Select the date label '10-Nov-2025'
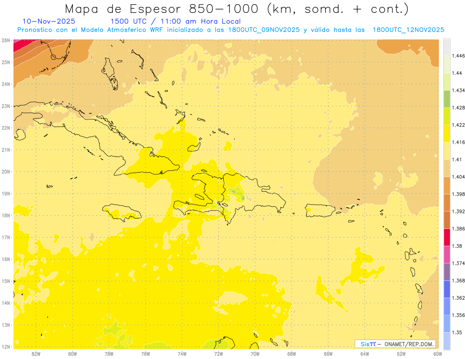The image size is (465, 359). pyautogui.click(x=49, y=21)
